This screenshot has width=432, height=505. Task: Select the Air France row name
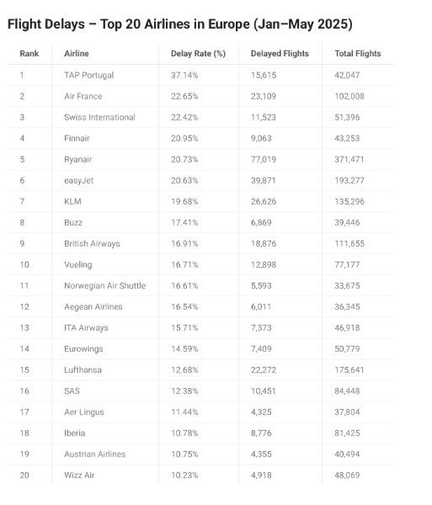point(83,96)
